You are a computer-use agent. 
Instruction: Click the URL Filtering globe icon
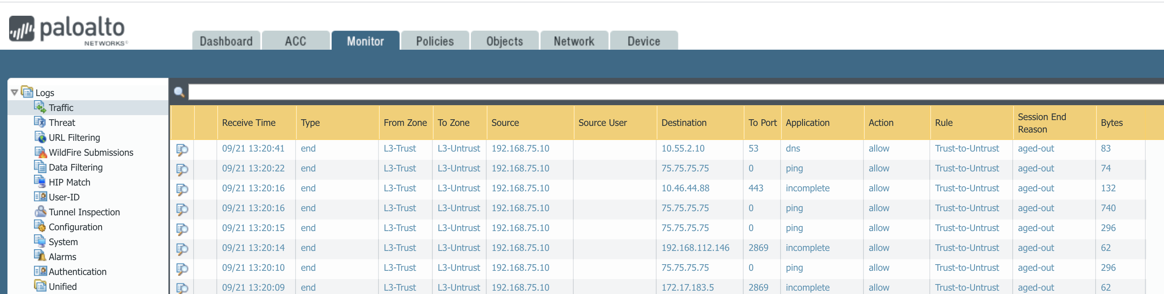click(x=40, y=137)
